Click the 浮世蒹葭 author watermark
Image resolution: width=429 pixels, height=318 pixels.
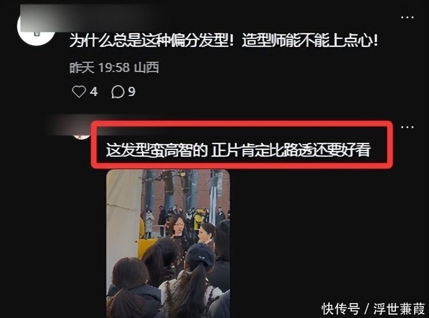point(399,309)
